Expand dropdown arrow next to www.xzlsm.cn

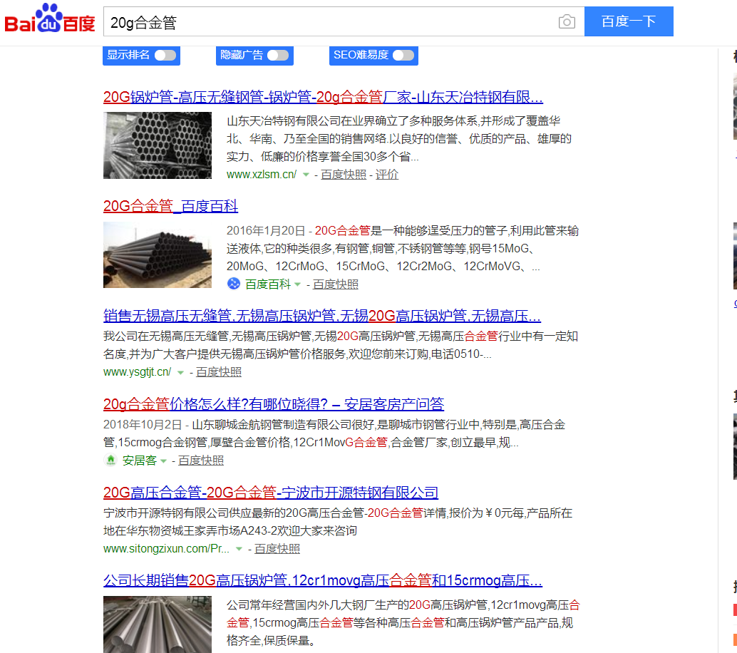[306, 175]
